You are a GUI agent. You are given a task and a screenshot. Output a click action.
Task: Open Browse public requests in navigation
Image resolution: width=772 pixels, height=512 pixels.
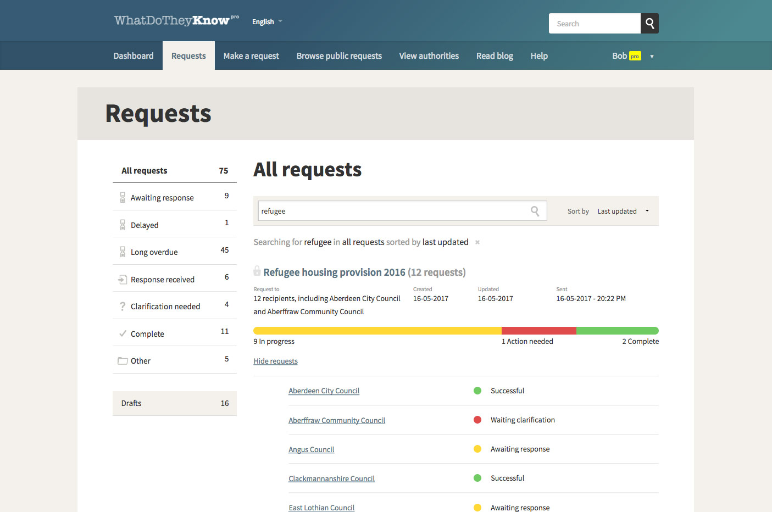(339, 56)
